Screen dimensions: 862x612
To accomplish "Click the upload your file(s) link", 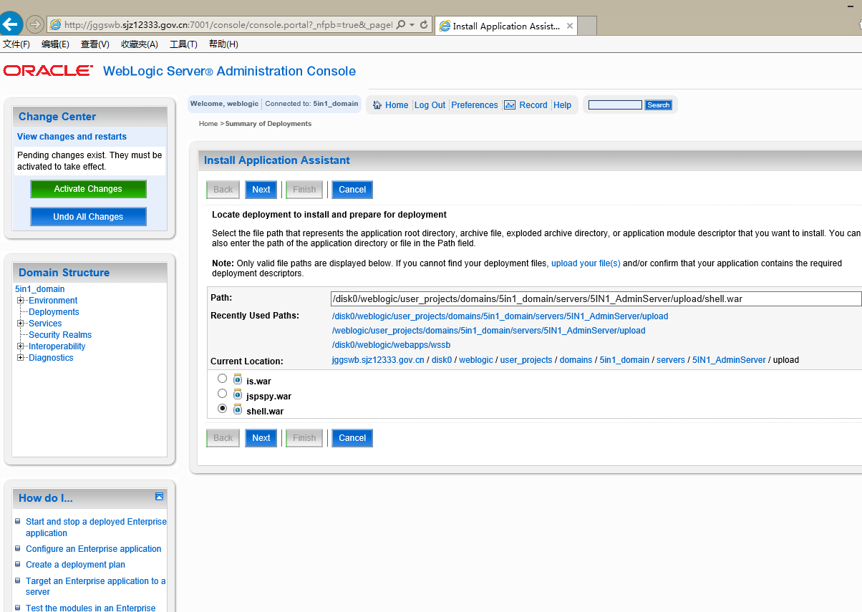I will coord(586,263).
